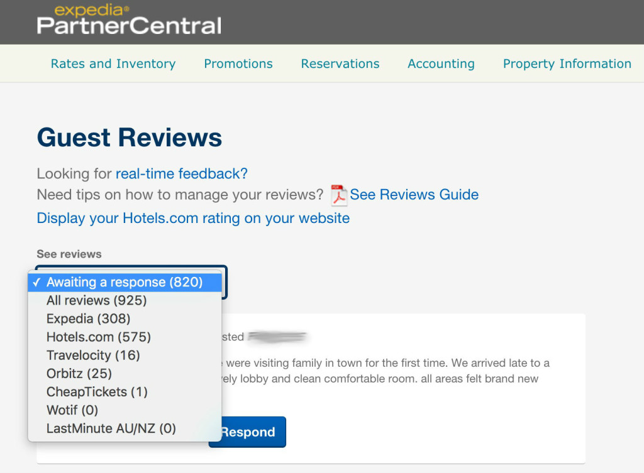This screenshot has height=473, width=644.
Task: Open the Accounting menu
Action: click(441, 63)
